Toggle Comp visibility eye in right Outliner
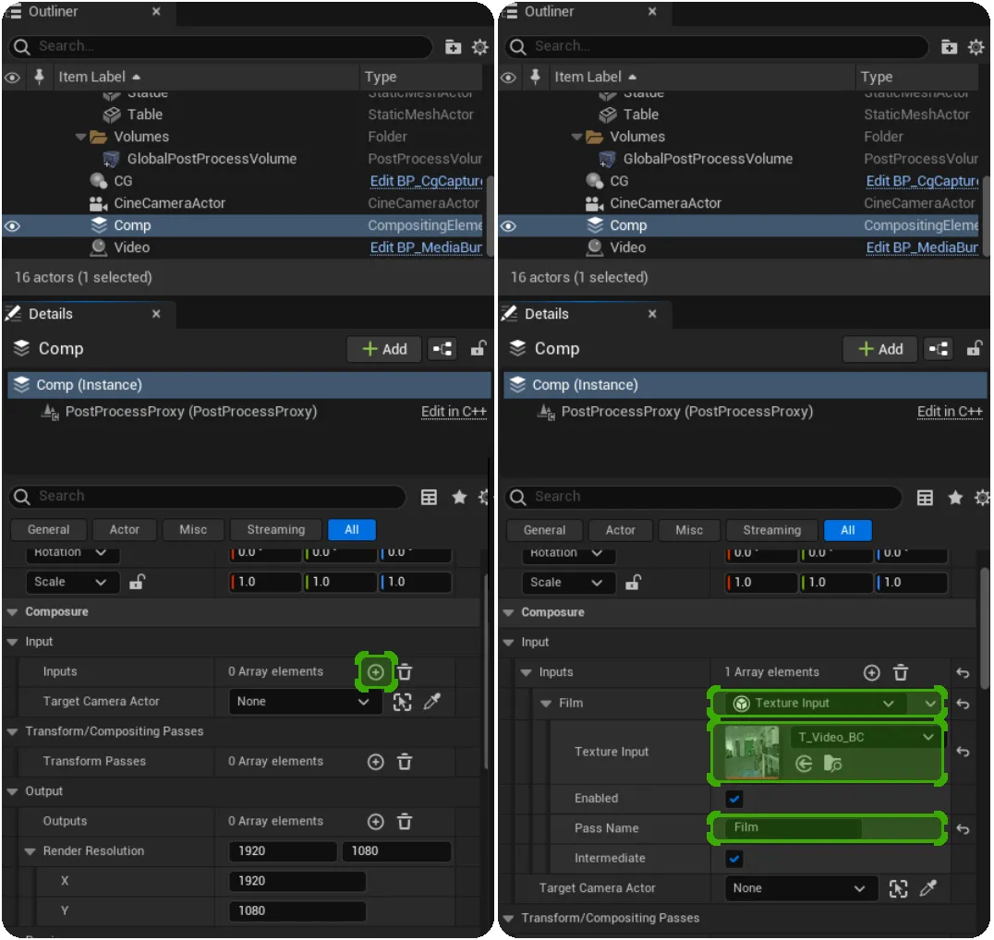The height and width of the screenshot is (940, 994). (x=508, y=226)
